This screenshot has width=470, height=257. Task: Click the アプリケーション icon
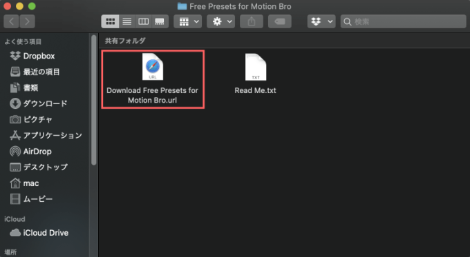pos(15,135)
